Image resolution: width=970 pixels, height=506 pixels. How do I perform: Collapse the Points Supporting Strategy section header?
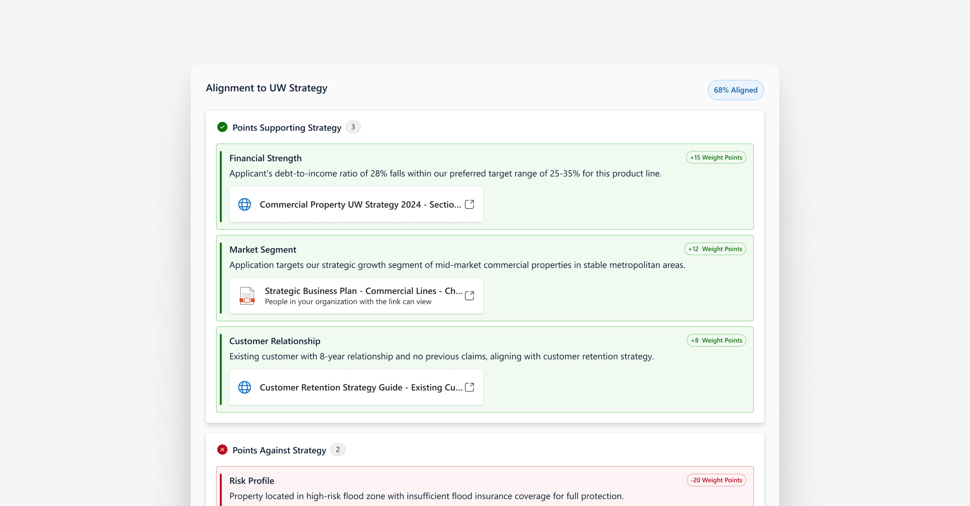point(287,128)
